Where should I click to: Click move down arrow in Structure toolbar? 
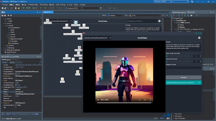point(11,15)
